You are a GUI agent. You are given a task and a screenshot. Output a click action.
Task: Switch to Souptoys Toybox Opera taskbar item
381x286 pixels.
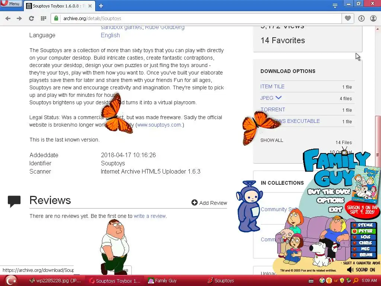(115, 281)
